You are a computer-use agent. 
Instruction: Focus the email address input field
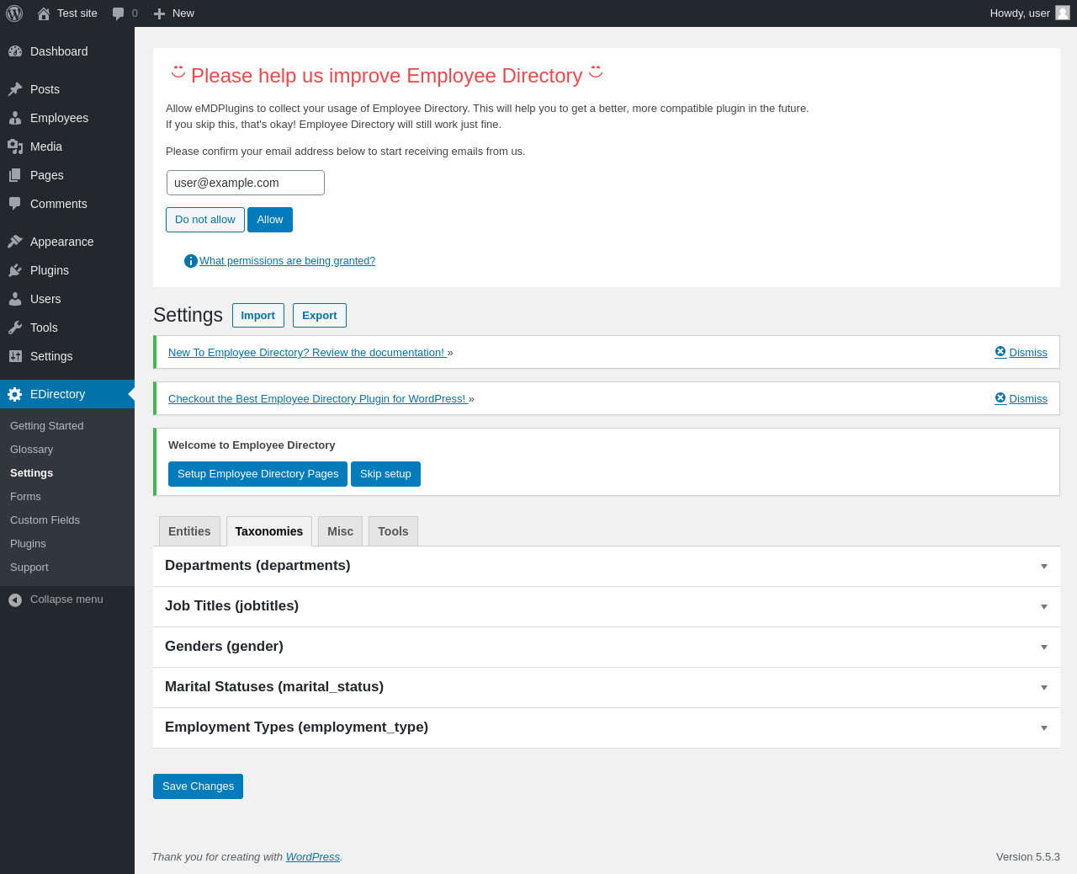246,183
